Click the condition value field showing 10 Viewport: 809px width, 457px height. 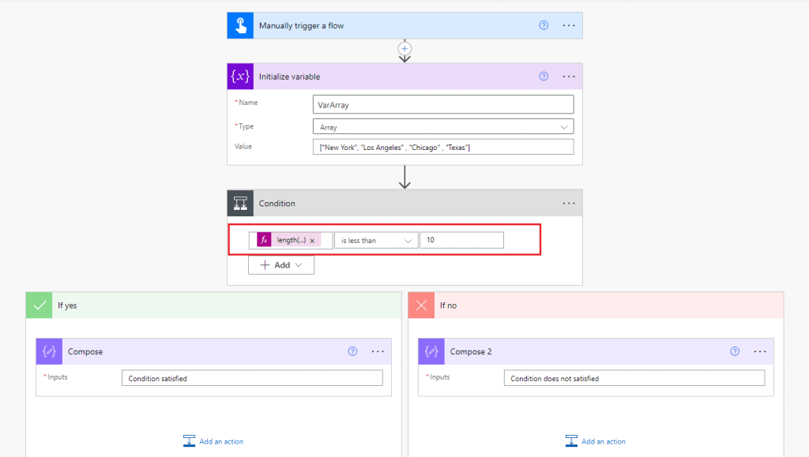pyautogui.click(x=461, y=240)
